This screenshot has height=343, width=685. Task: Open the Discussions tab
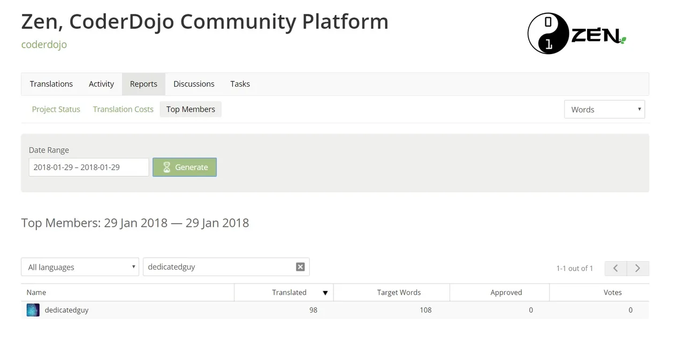click(x=194, y=84)
